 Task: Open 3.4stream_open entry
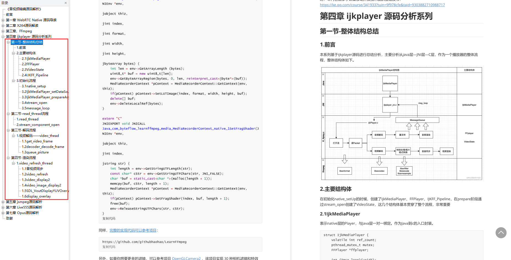tap(34, 103)
